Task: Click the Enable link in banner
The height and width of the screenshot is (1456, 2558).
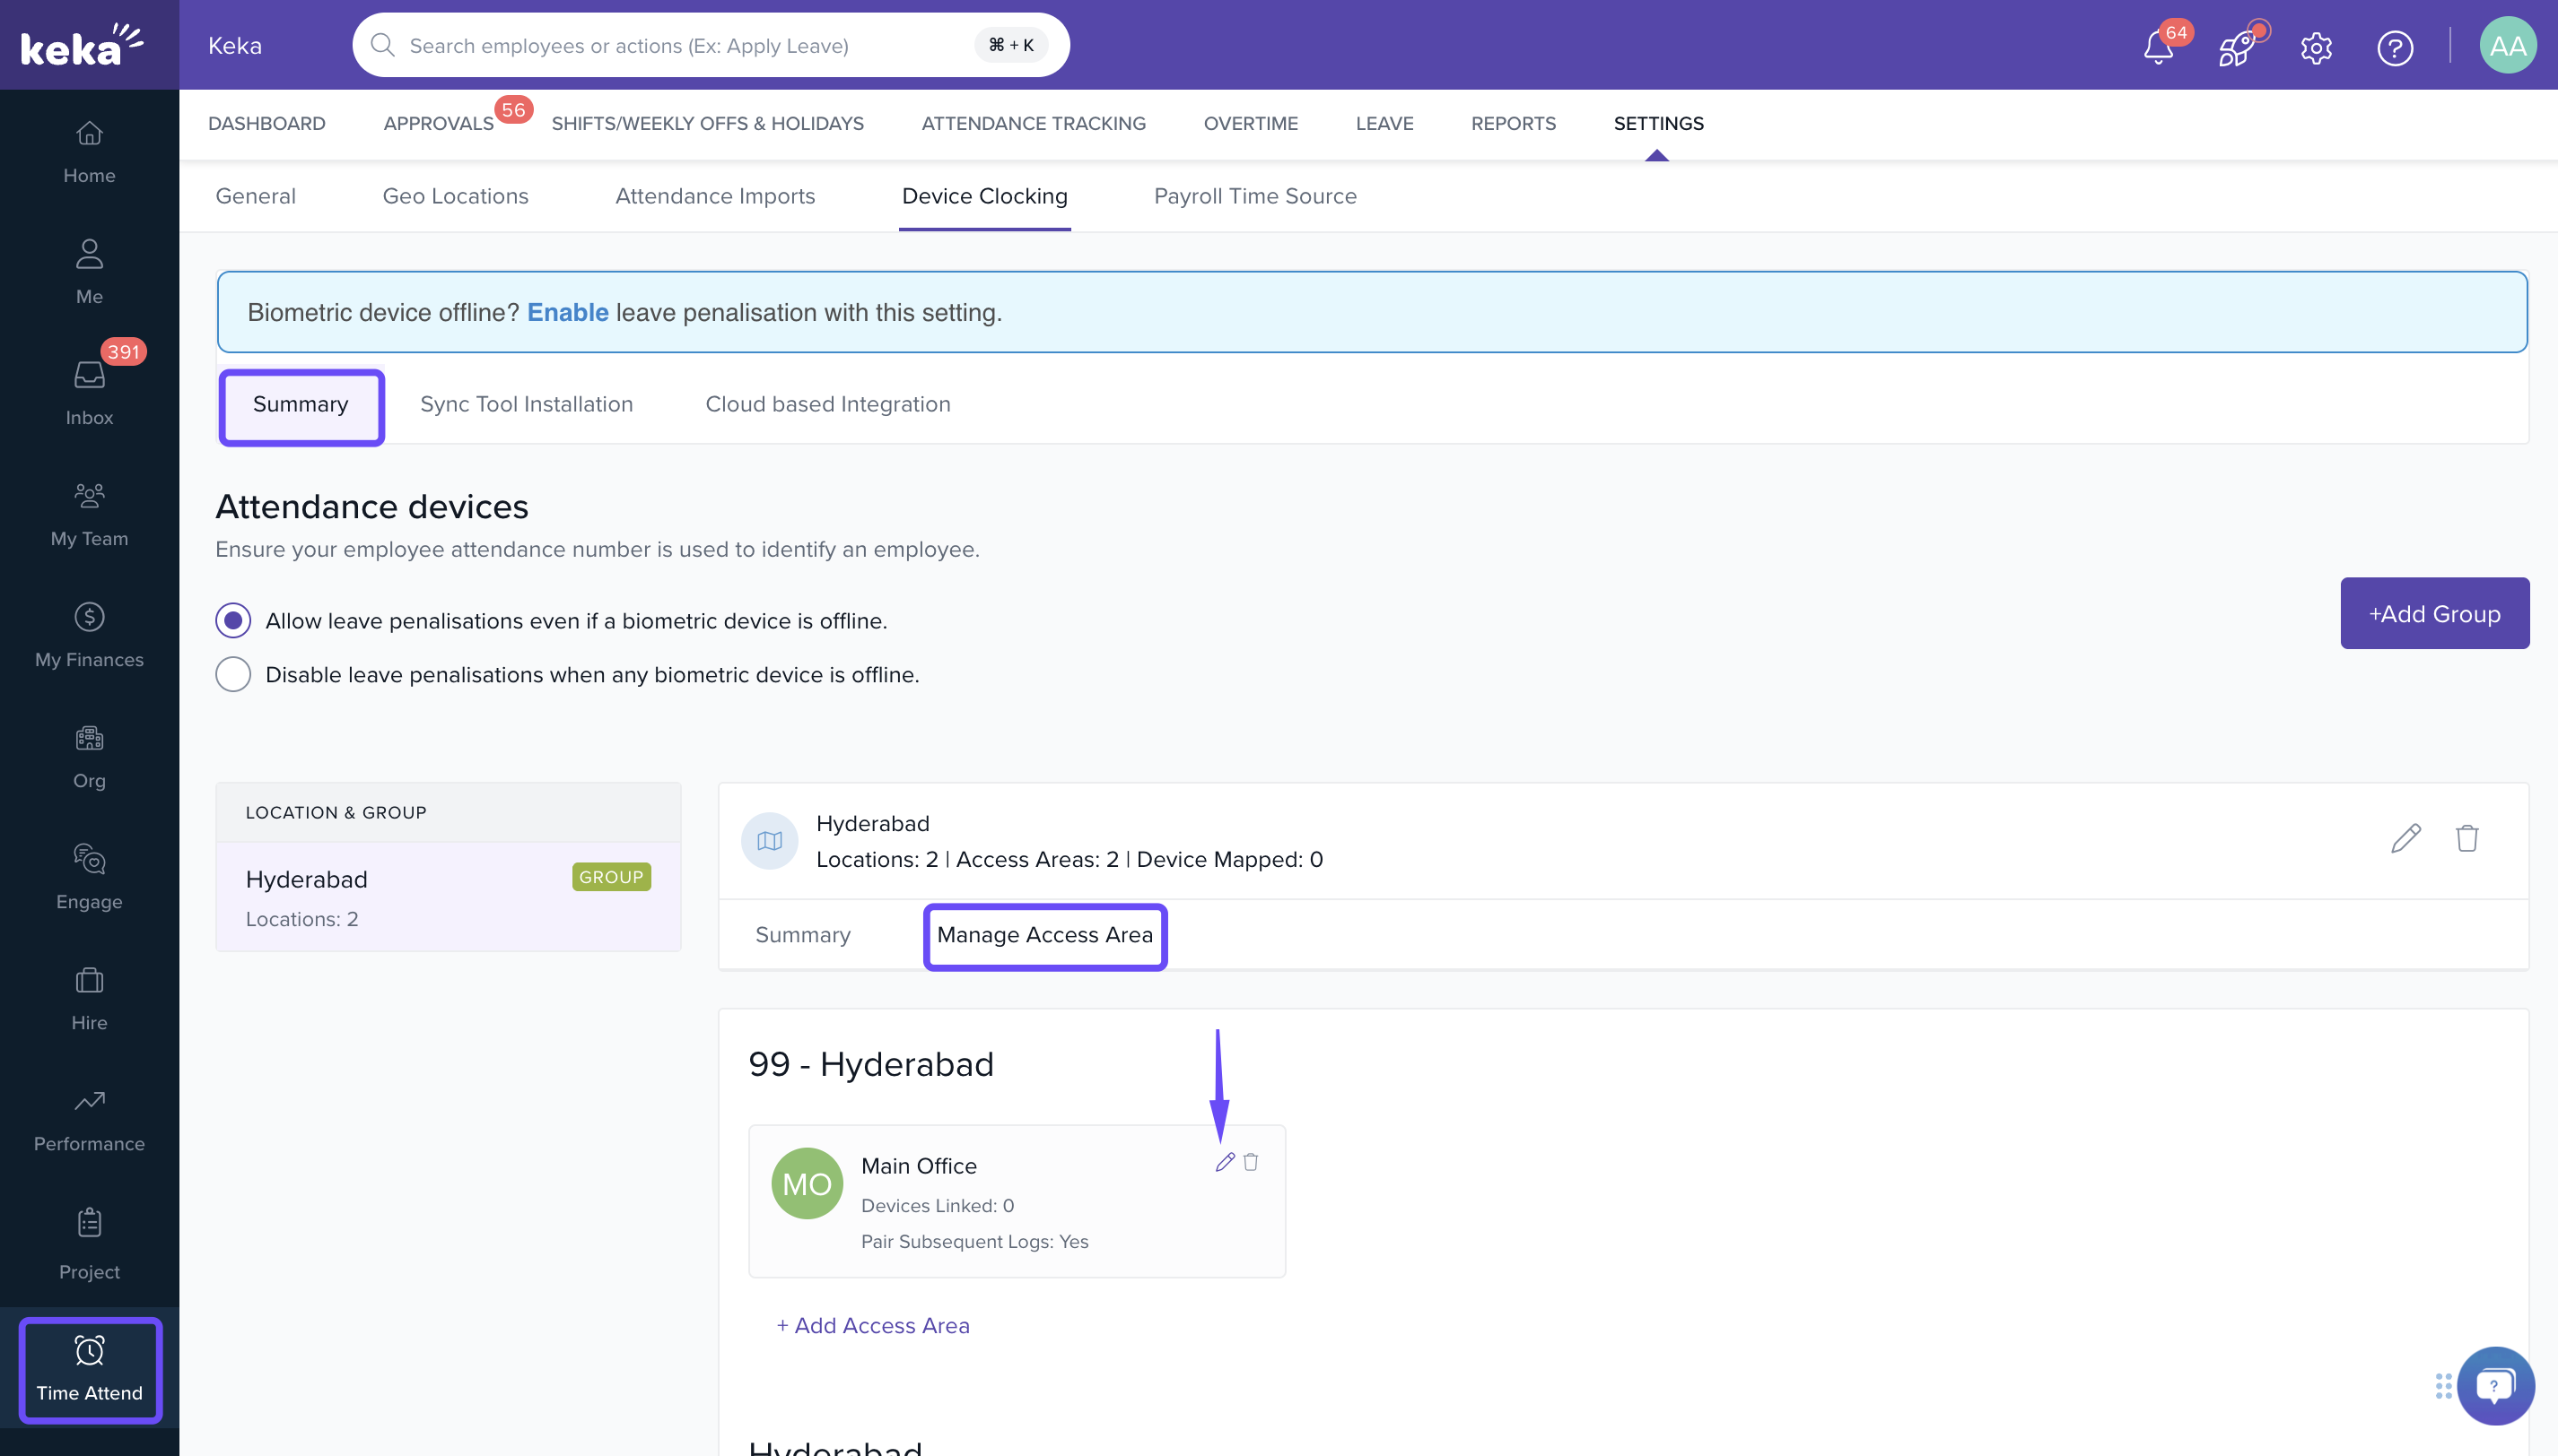Action: coord(567,312)
